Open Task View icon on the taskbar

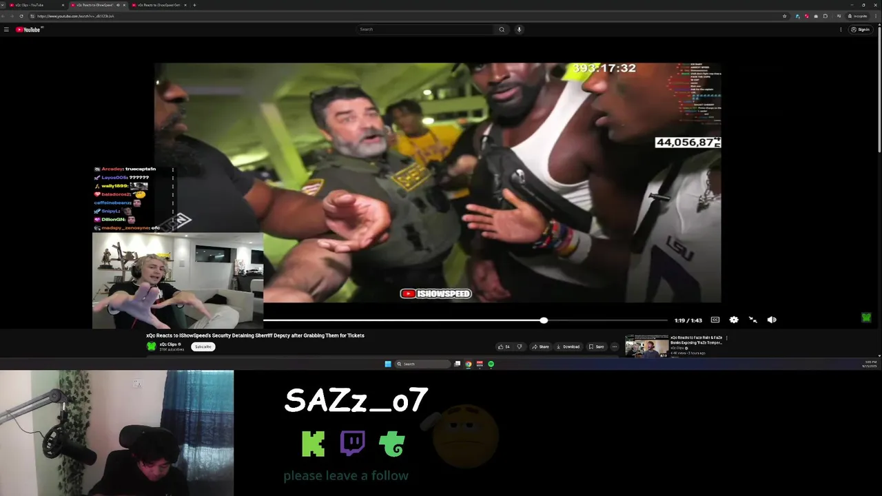[x=458, y=364]
